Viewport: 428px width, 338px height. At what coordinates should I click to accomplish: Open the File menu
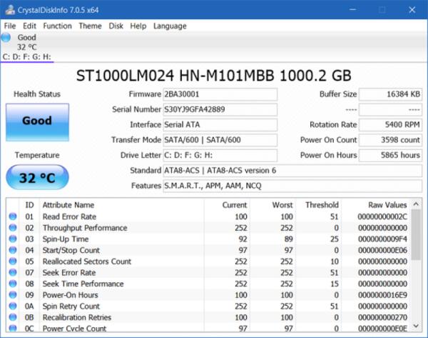coord(9,26)
